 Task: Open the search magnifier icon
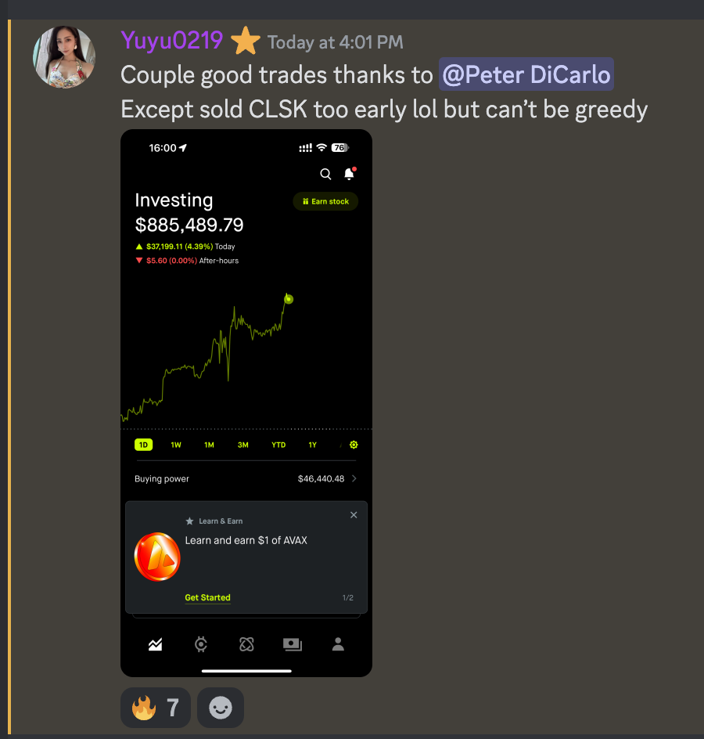point(325,174)
